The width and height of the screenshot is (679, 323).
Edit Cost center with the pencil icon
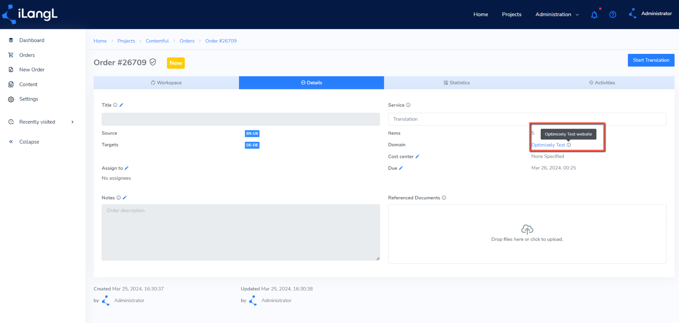417,156
